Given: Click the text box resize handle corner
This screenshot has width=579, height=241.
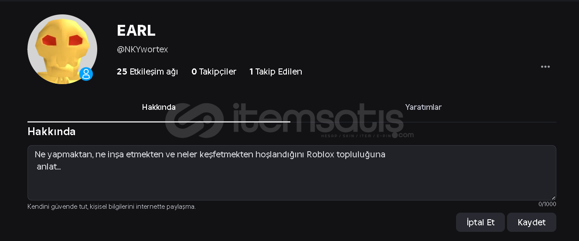Looking at the screenshot, I should click(553, 197).
